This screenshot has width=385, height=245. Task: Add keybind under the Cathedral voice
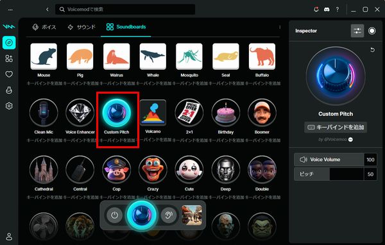point(44,198)
